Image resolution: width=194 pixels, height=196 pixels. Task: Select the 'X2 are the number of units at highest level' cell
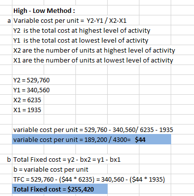(94, 51)
